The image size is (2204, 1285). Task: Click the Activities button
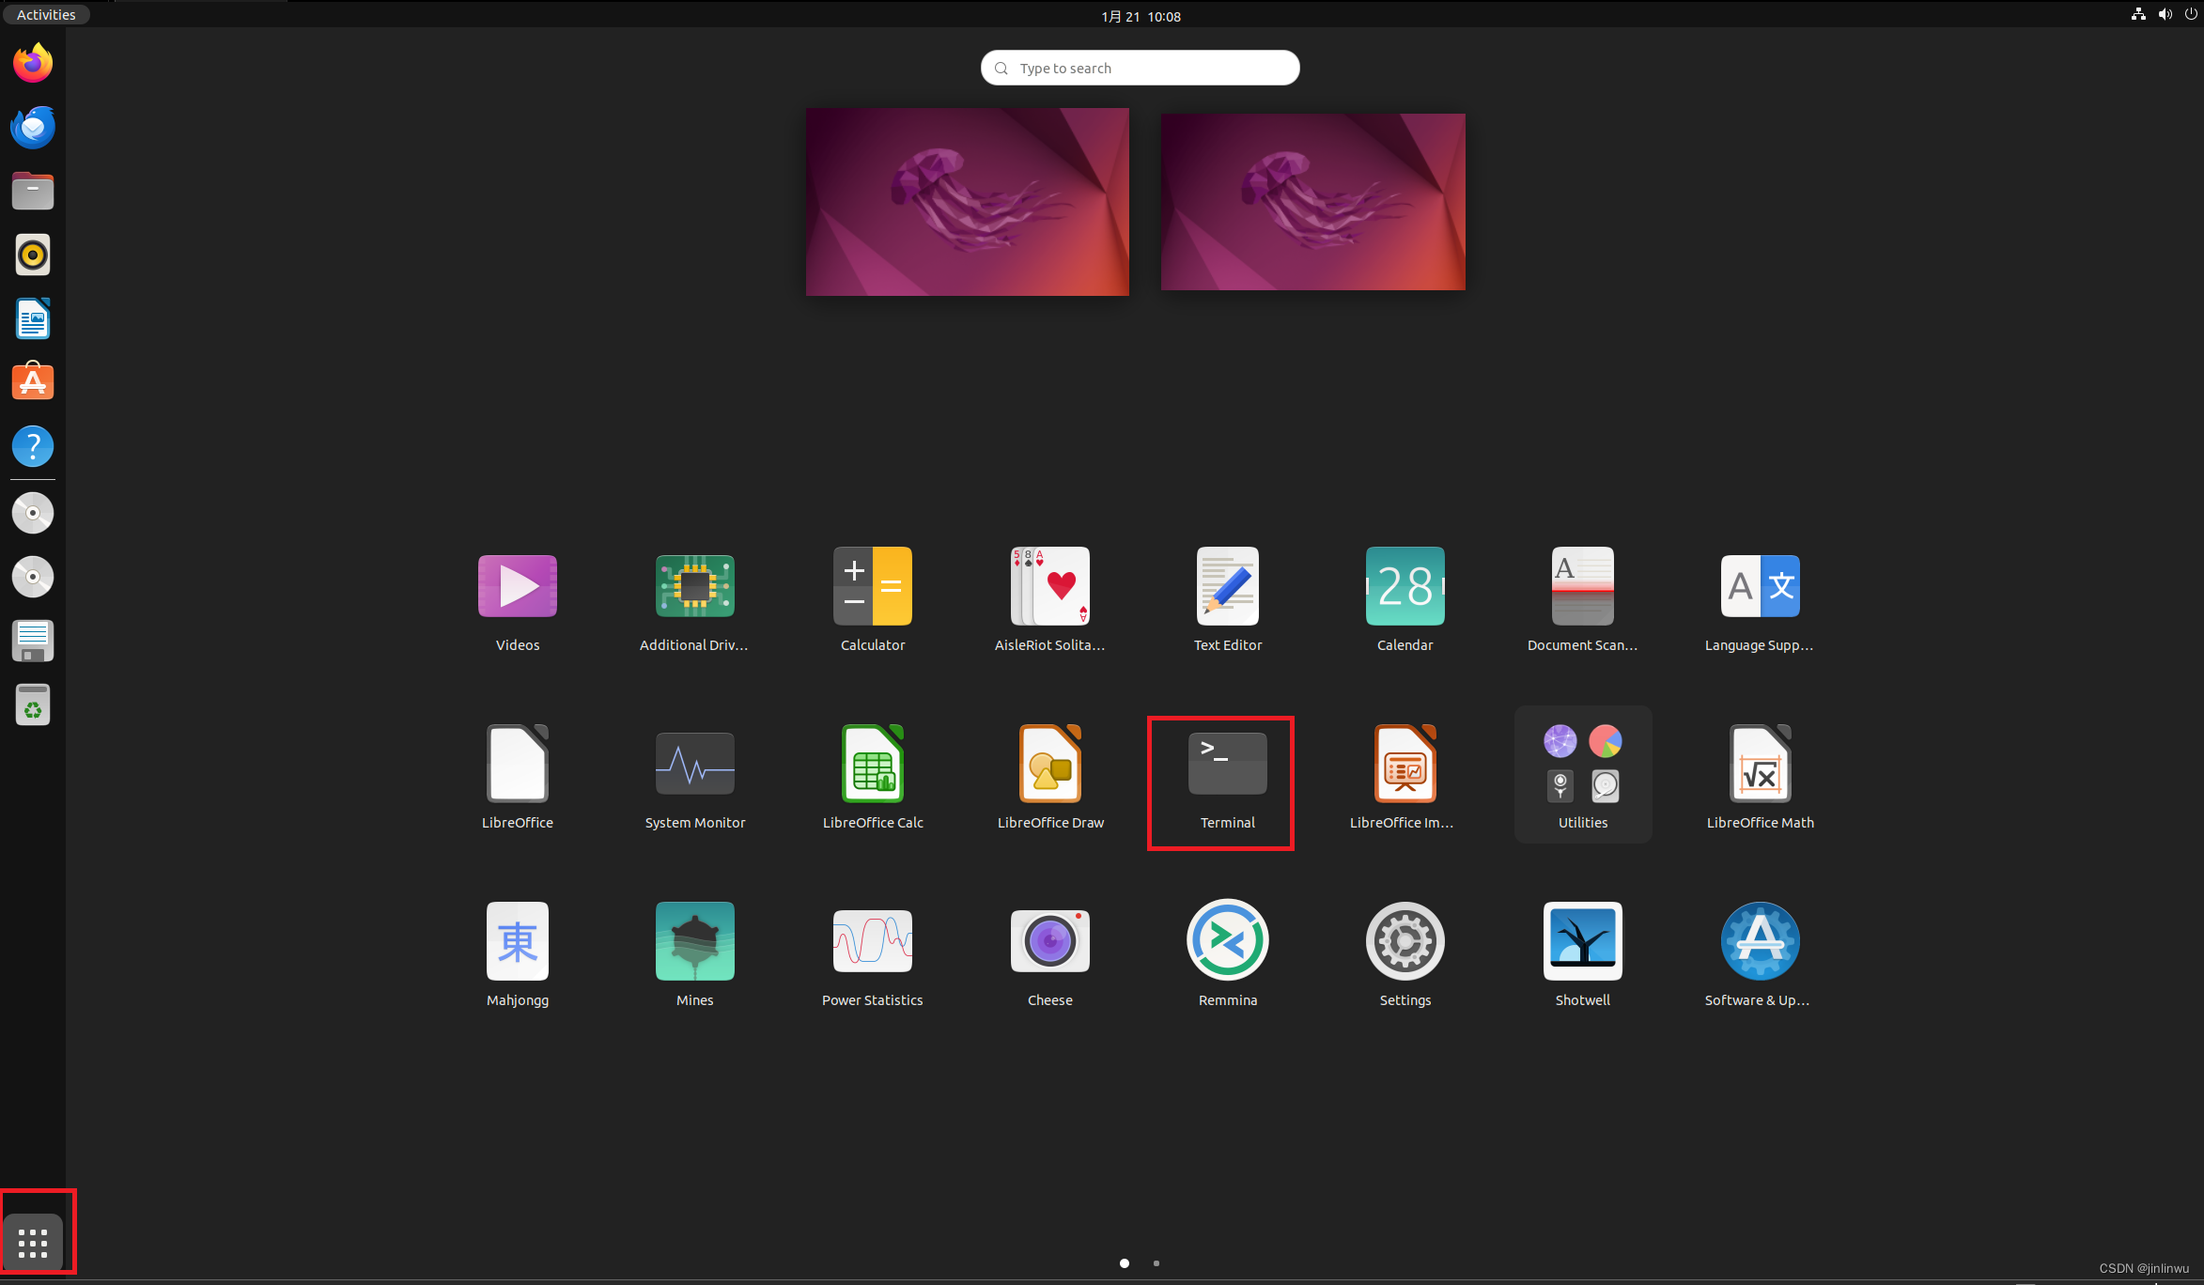point(45,14)
